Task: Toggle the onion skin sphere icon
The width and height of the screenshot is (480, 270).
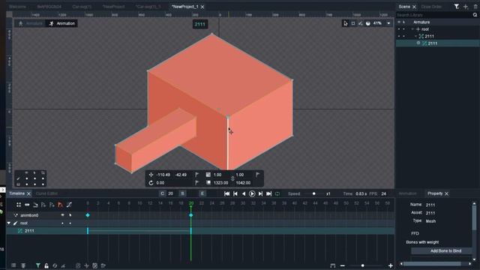Action: [368, 23]
